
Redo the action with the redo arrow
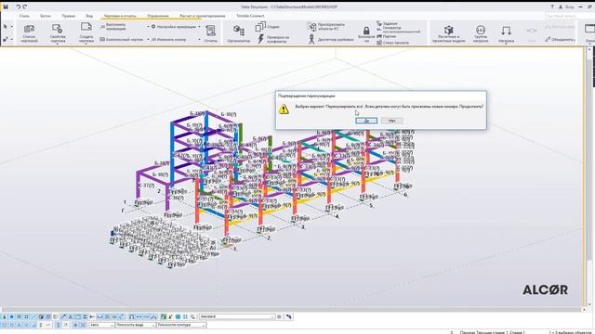[x=25, y=6]
